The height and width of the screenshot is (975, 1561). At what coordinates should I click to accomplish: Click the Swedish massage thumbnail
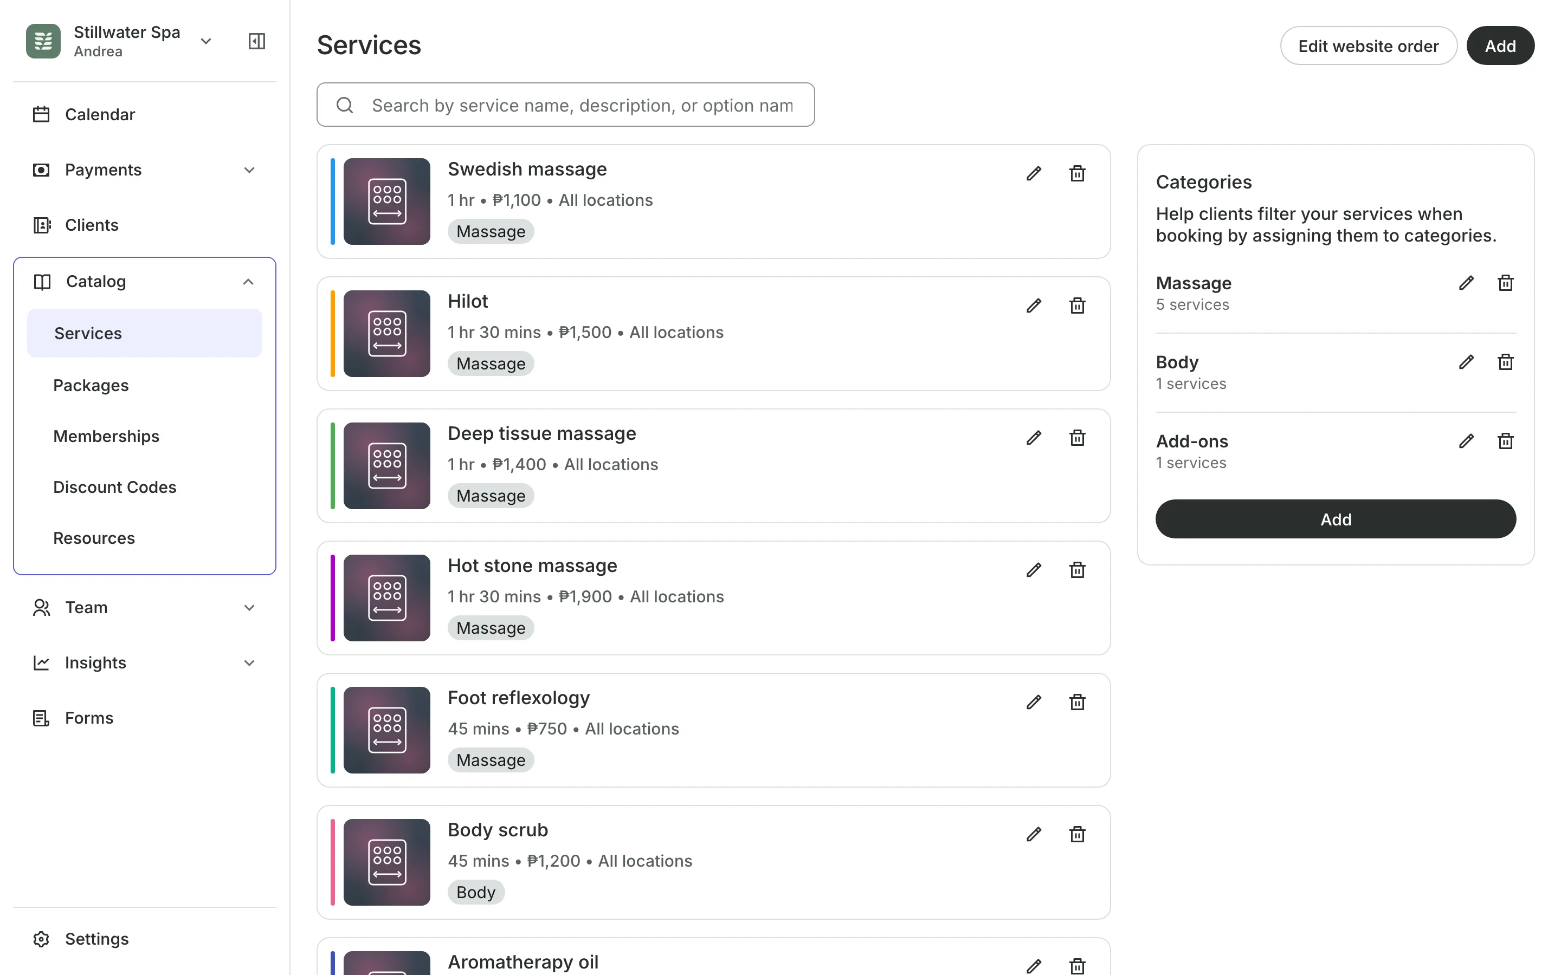coord(386,202)
